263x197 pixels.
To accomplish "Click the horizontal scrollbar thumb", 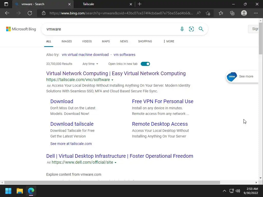I will 112,182.
